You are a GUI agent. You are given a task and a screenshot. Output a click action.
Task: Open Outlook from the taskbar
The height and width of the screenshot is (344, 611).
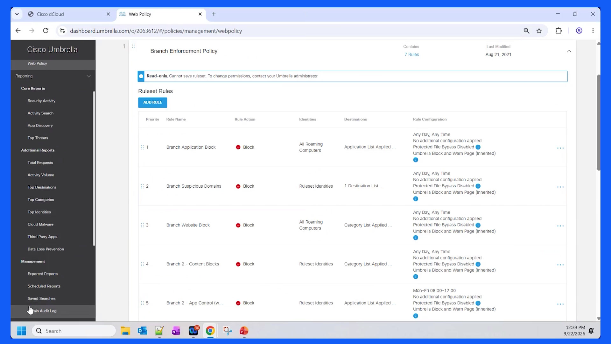pyautogui.click(x=142, y=331)
